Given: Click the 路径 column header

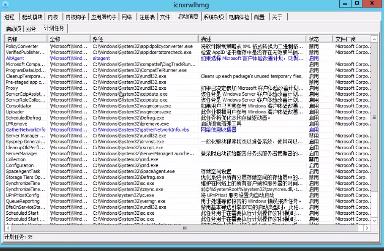Looking at the screenshot, I should tap(145, 39).
